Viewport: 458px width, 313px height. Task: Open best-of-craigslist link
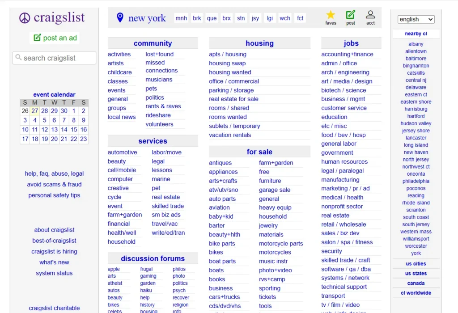tap(54, 241)
